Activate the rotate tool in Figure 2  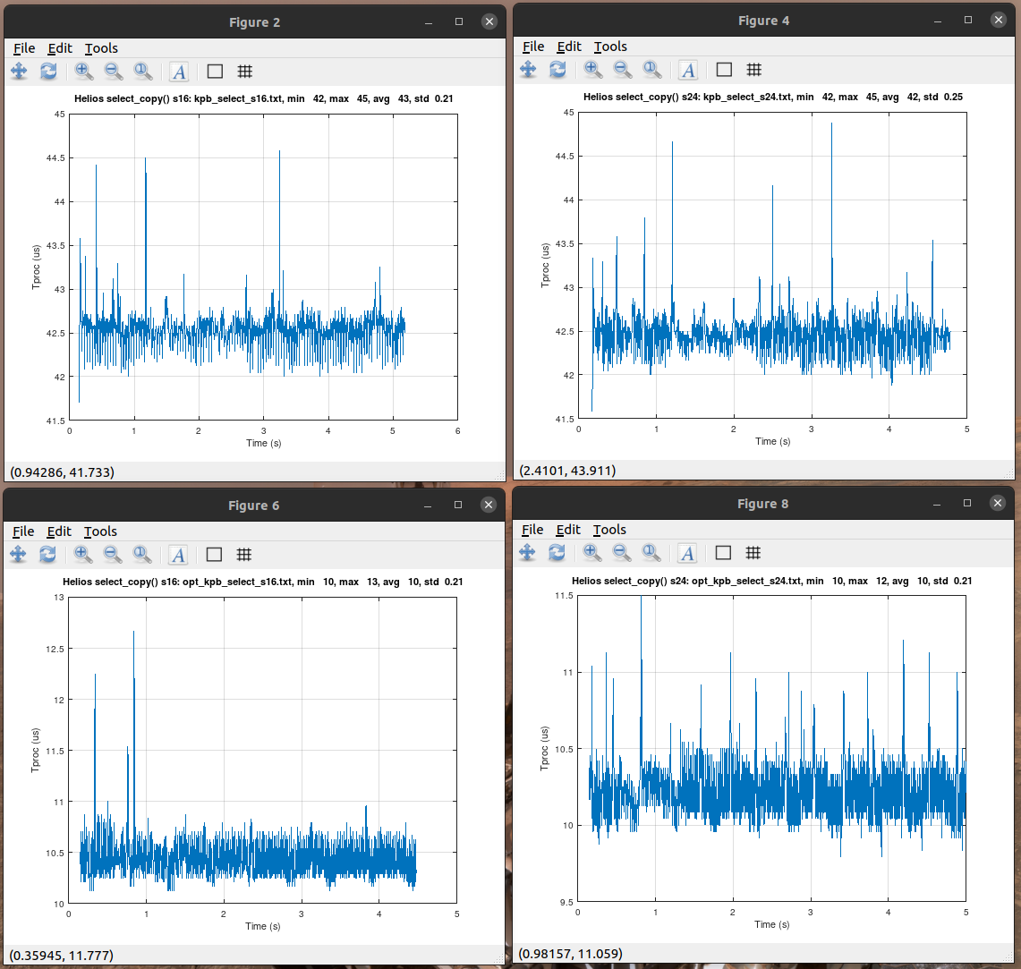click(x=49, y=71)
